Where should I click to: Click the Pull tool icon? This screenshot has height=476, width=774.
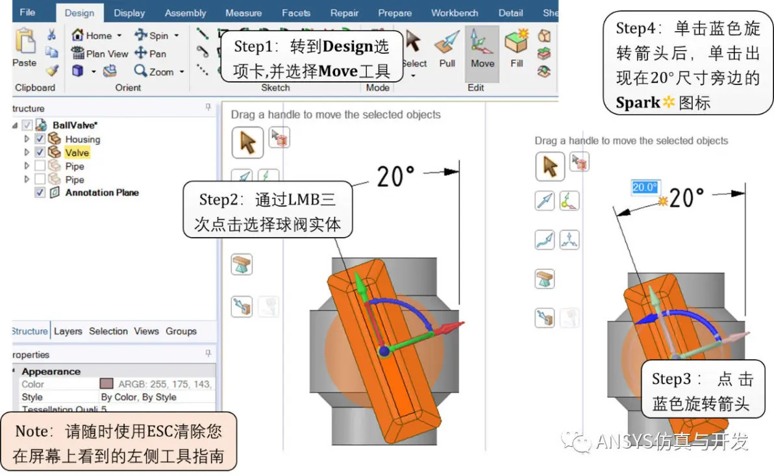pos(447,43)
